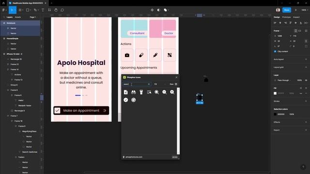Set frame to landscape orientation
This screenshot has width=310, height=174.
coord(300,31)
